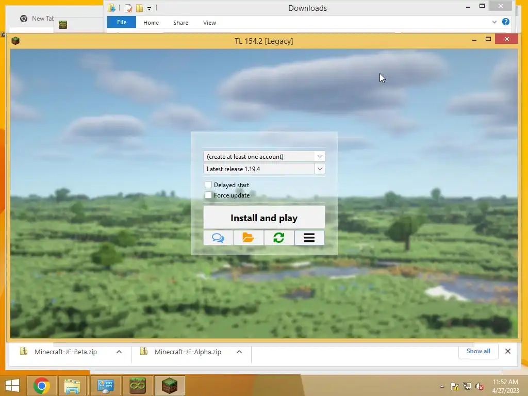Screen dimensions: 528x396
Task: Close the Chrome downloads bar
Action: (508, 351)
